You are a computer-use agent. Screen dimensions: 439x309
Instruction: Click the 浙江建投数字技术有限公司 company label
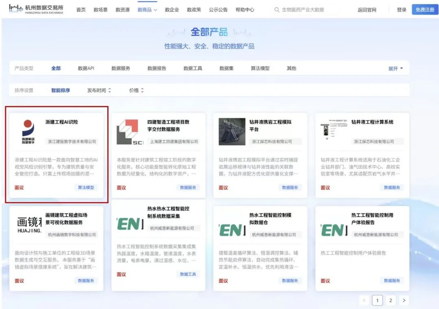[x=72, y=141]
